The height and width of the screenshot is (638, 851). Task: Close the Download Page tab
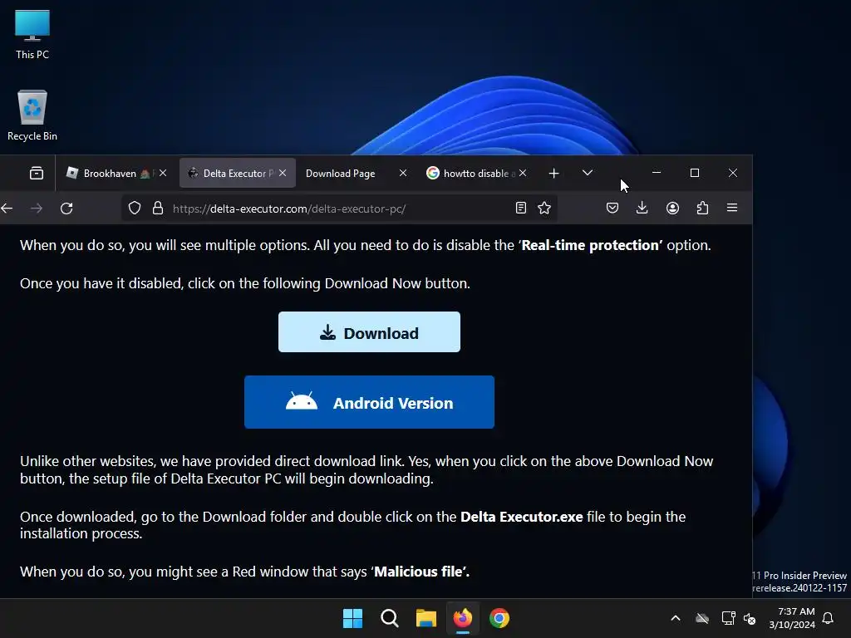[403, 173]
